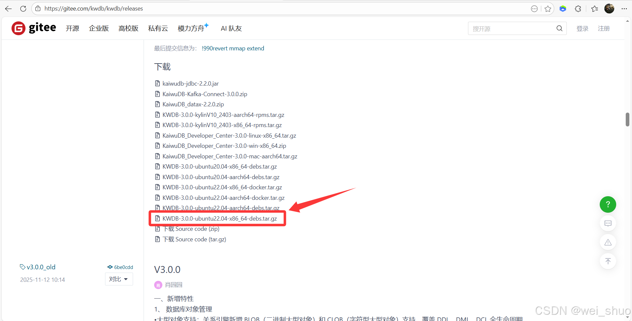Image resolution: width=632 pixels, height=321 pixels.
Task: Open the AI 队友 menu
Action: (231, 28)
